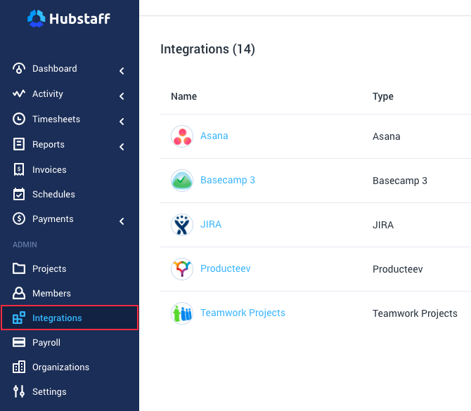The height and width of the screenshot is (411, 471).
Task: Click the Schedules calendar icon
Action: pyautogui.click(x=19, y=194)
